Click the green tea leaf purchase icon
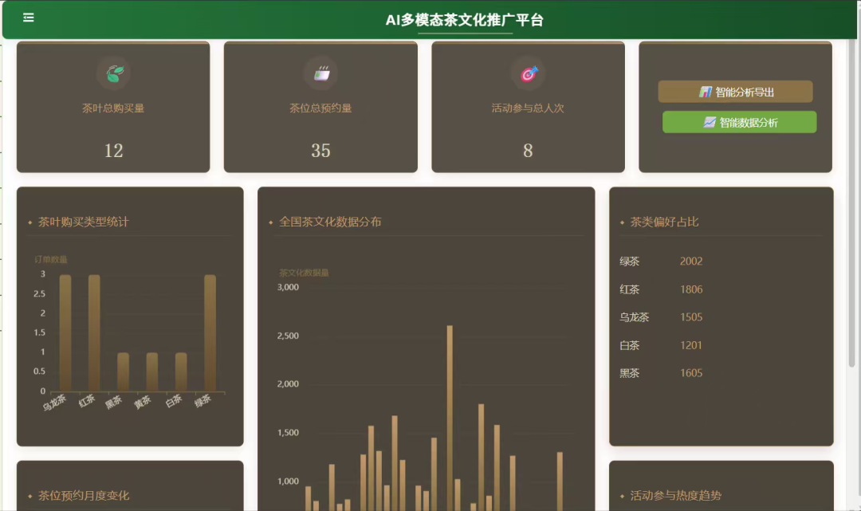Screen dimensions: 861x511 tap(114, 73)
